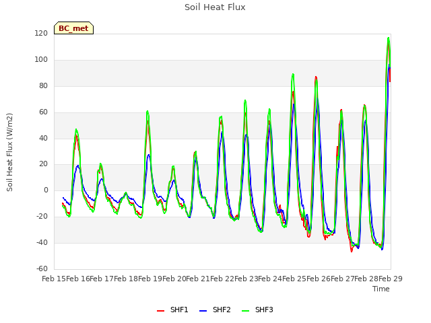
Task: Click the 80 y-axis tick label
Action: click(43, 85)
